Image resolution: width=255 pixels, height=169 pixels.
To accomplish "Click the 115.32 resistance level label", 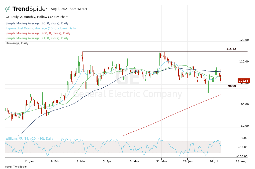I will point(231,49).
